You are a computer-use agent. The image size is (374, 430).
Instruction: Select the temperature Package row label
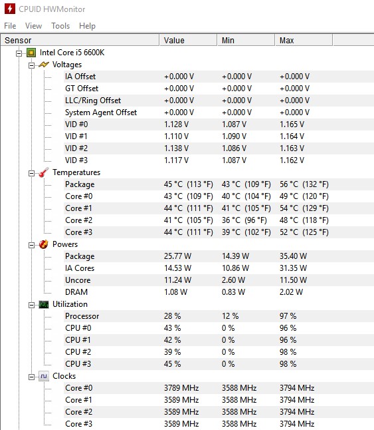click(80, 184)
